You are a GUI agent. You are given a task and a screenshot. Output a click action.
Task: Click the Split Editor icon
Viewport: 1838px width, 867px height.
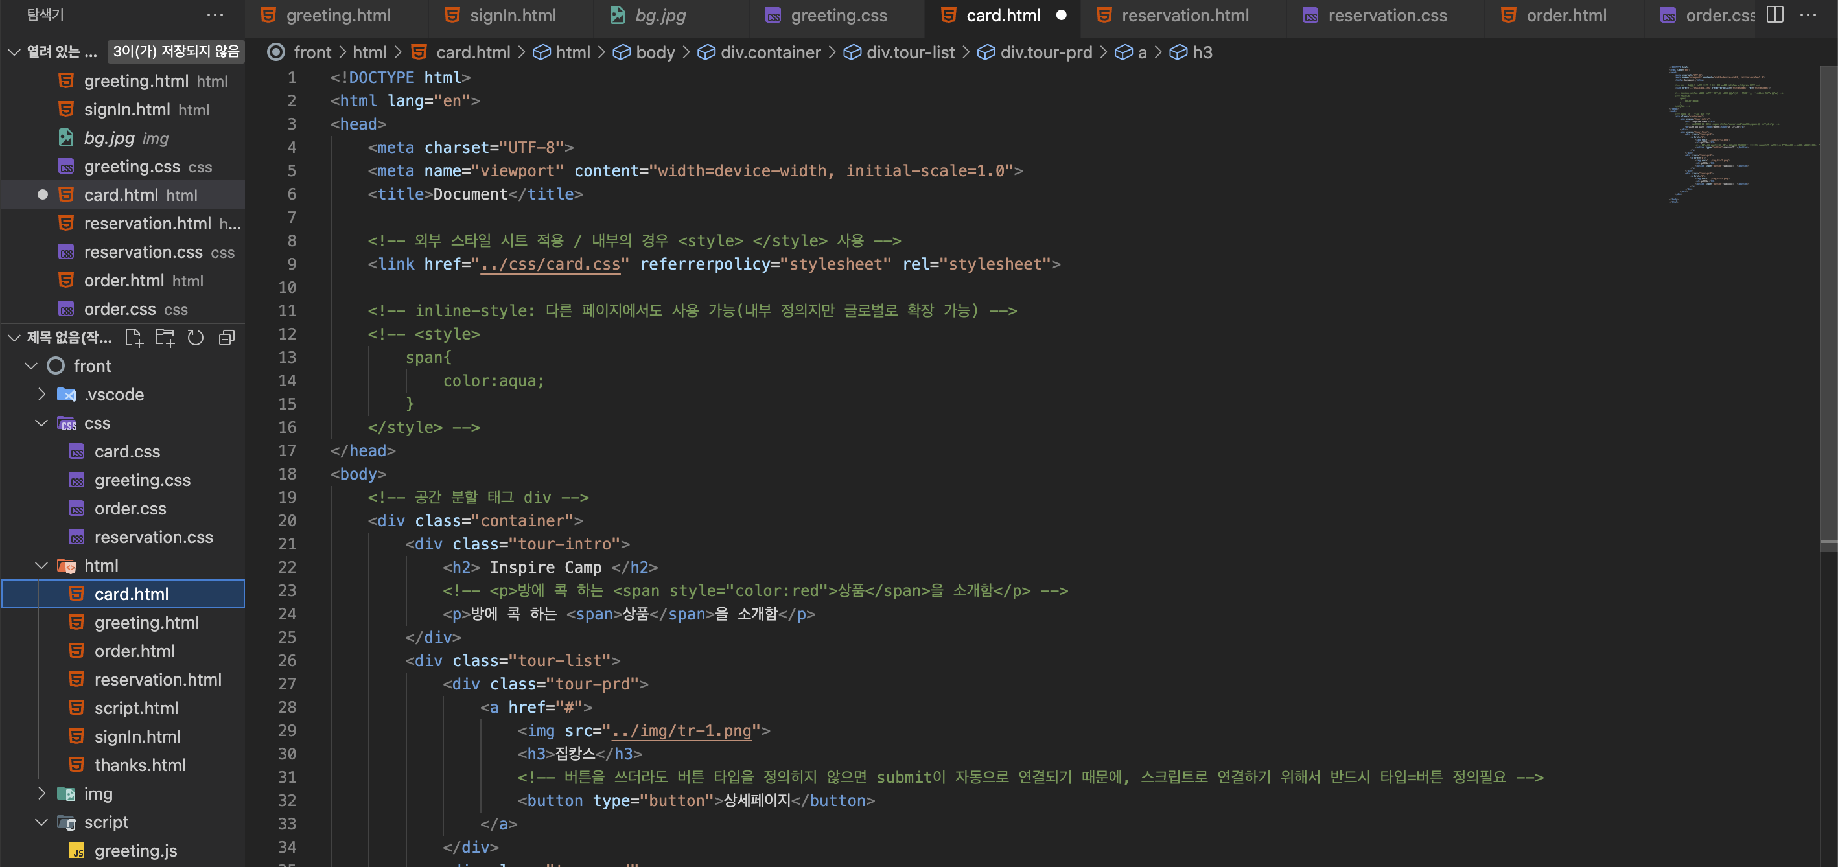[x=1775, y=15]
